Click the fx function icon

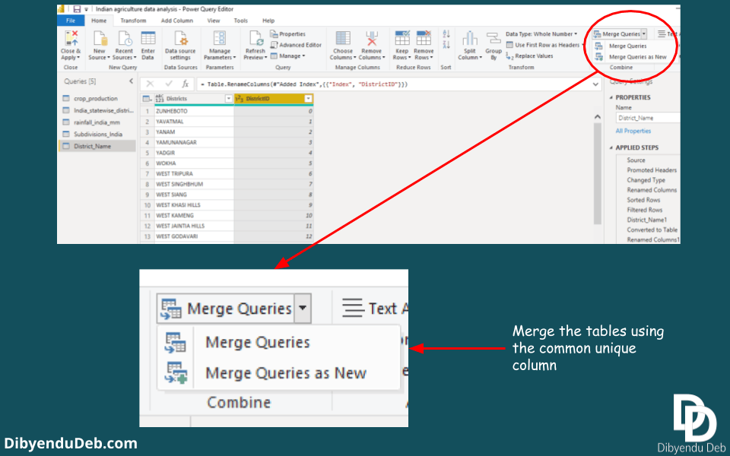(186, 84)
